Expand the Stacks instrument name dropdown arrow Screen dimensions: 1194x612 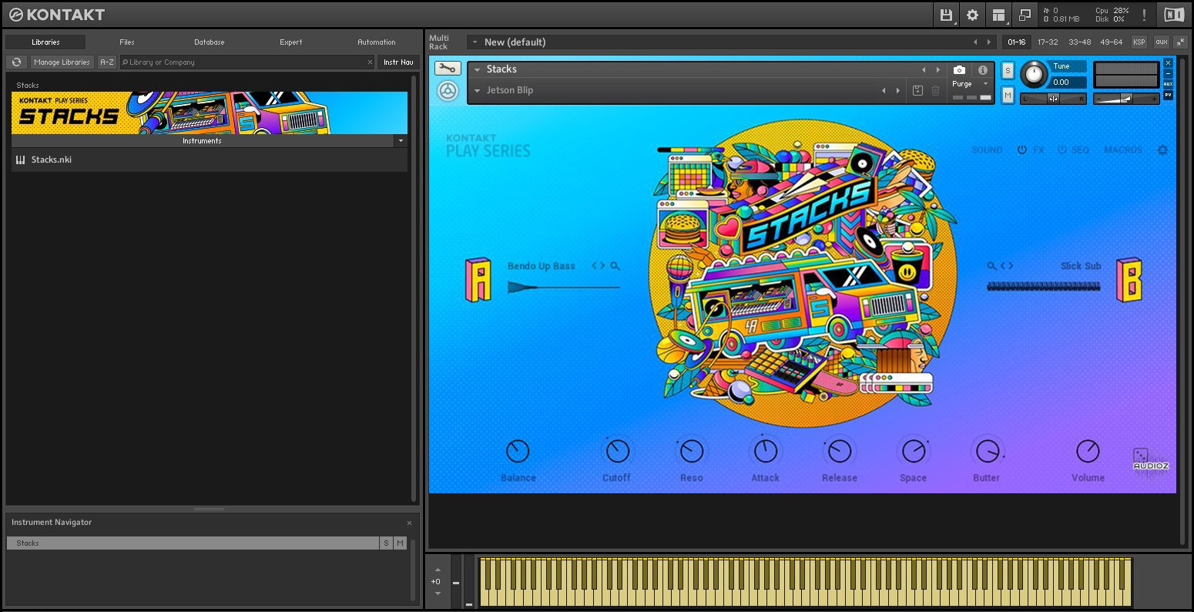pos(477,70)
